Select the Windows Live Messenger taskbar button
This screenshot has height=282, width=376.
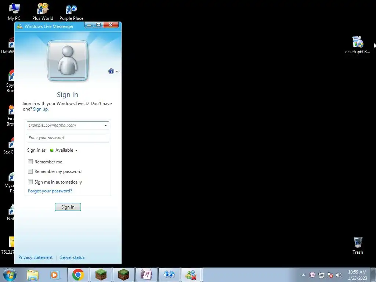[x=191, y=275]
